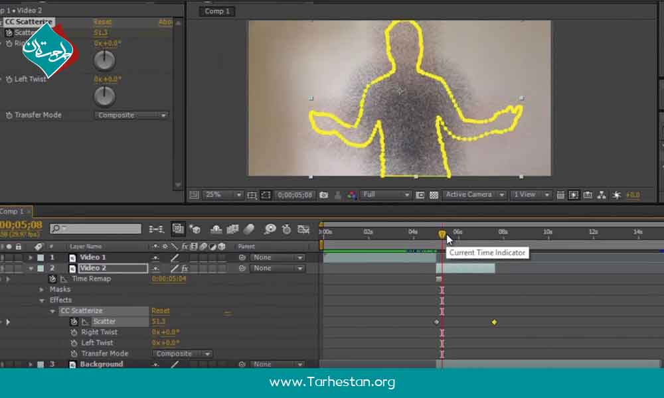The height and width of the screenshot is (398, 664).
Task: Click the Right Twist angle dial
Action: tap(104, 61)
